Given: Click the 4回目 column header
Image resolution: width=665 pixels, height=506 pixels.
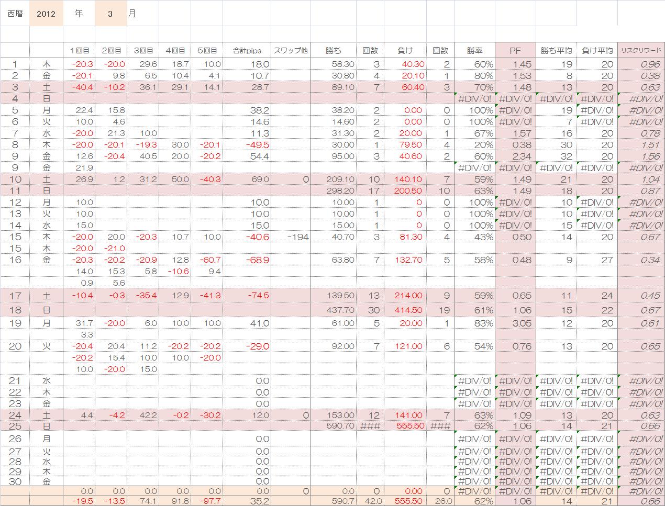Looking at the screenshot, I should click(175, 50).
